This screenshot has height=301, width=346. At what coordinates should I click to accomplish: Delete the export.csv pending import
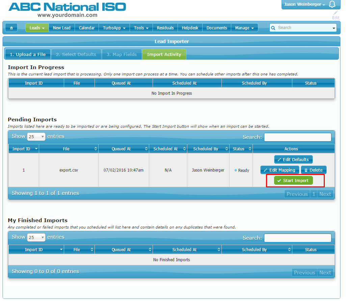click(x=314, y=170)
